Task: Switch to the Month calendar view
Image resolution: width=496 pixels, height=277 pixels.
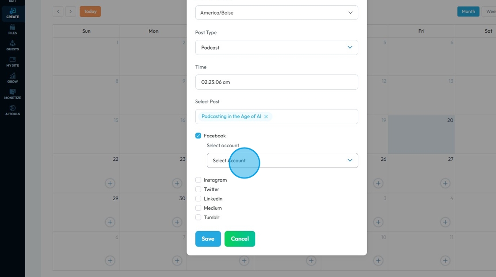Action: tap(468, 11)
